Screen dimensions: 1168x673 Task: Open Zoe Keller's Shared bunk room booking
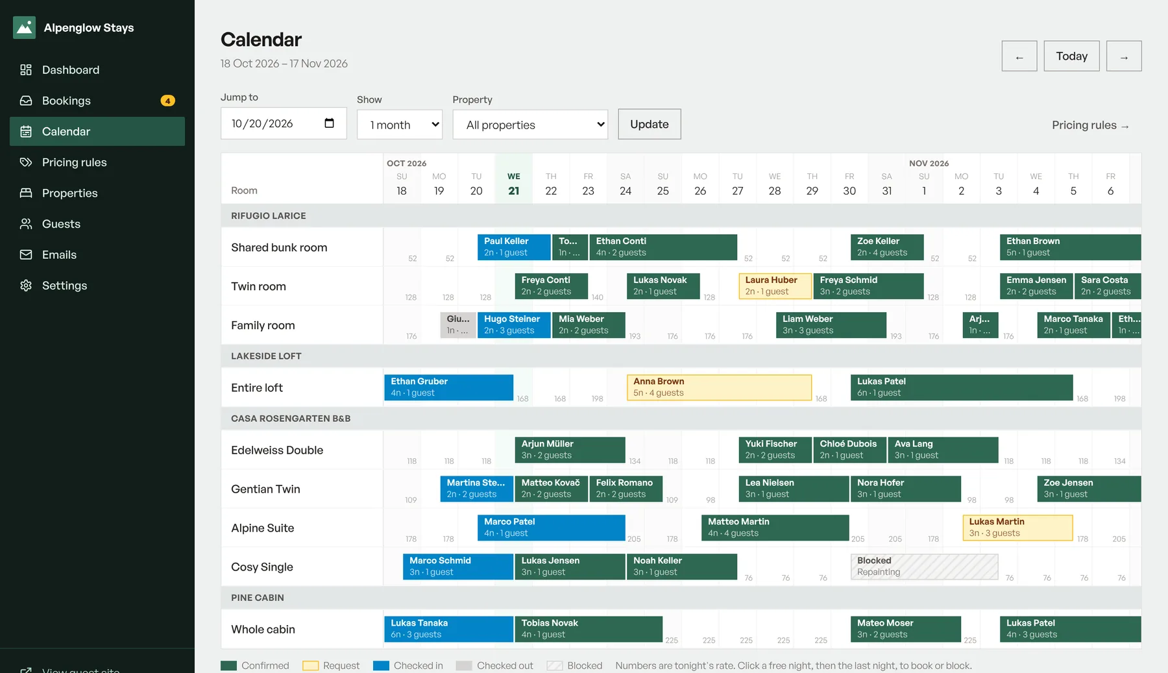point(887,247)
